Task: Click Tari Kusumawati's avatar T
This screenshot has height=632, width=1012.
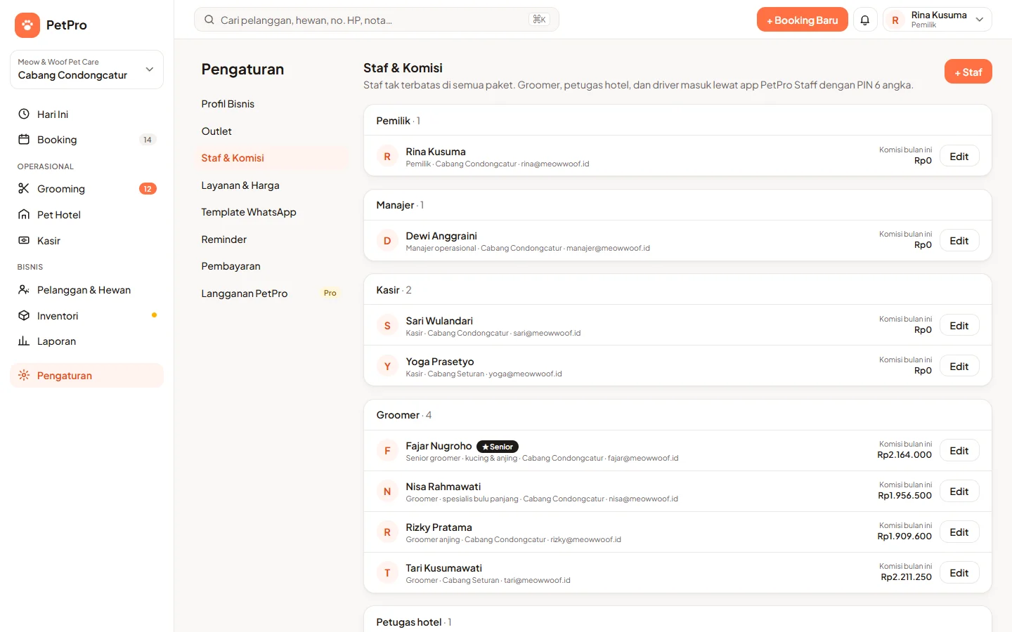Action: point(387,573)
